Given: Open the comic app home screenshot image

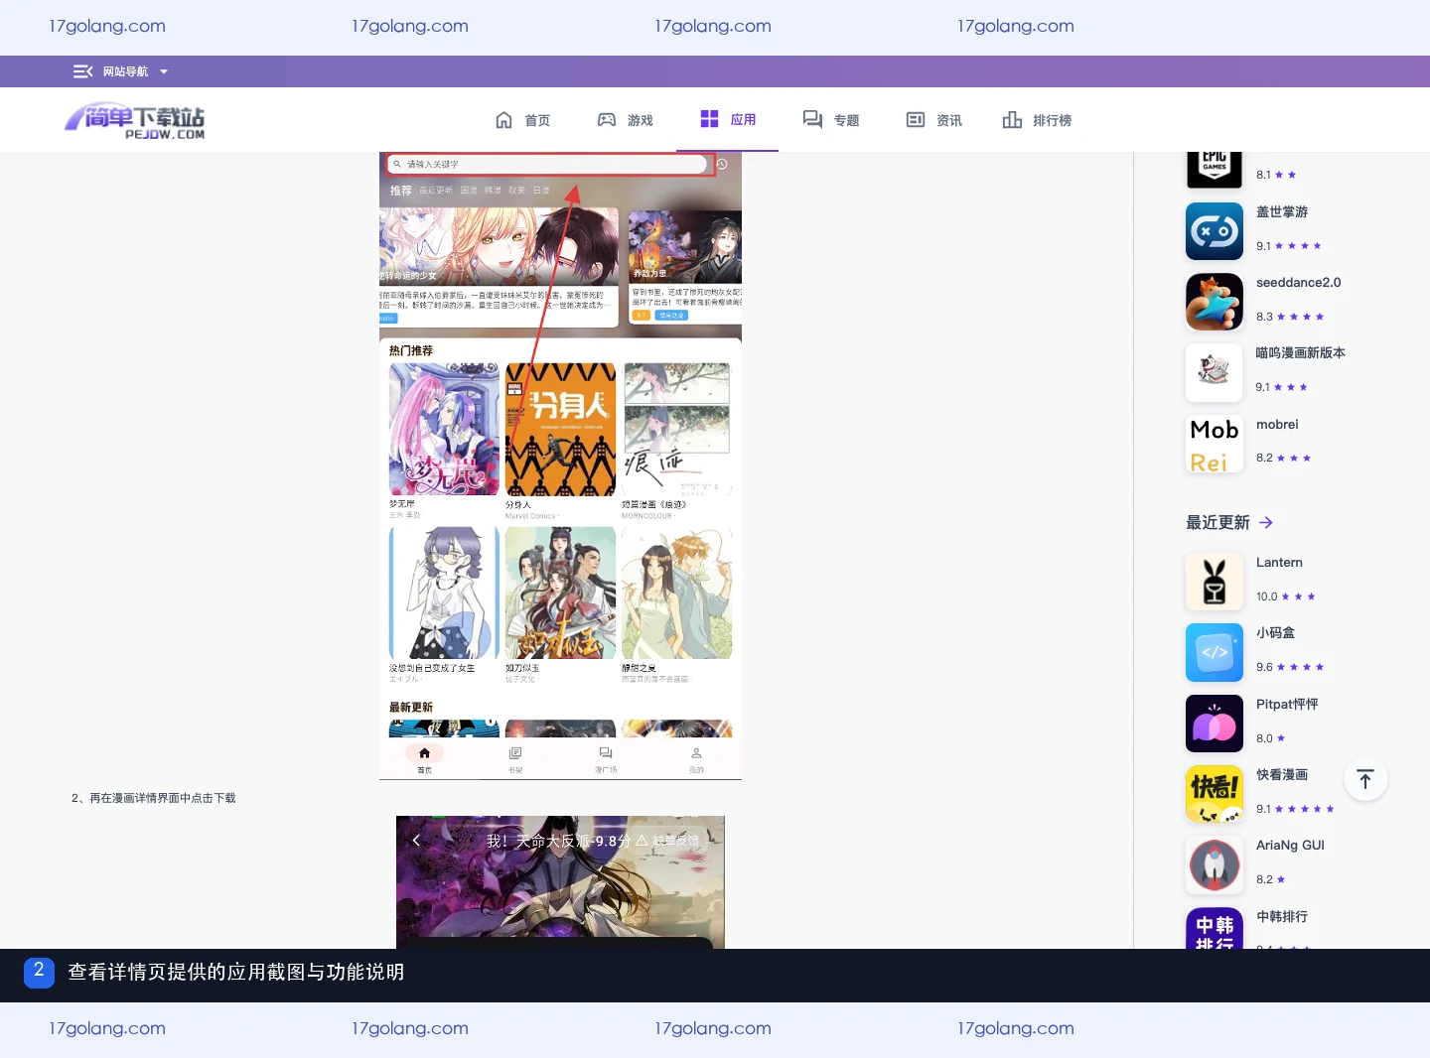Looking at the screenshot, I should 560,465.
